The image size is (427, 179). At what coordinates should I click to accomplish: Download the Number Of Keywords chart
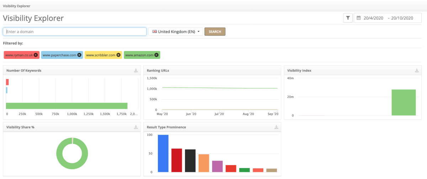click(x=136, y=71)
